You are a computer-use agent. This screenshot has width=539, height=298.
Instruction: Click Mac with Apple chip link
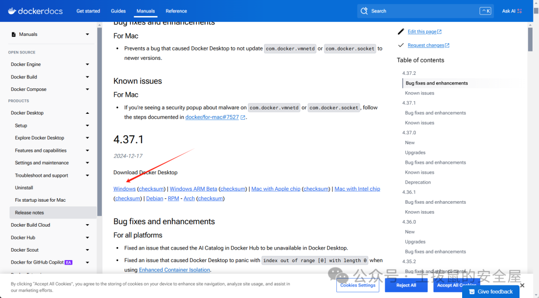[275, 189]
